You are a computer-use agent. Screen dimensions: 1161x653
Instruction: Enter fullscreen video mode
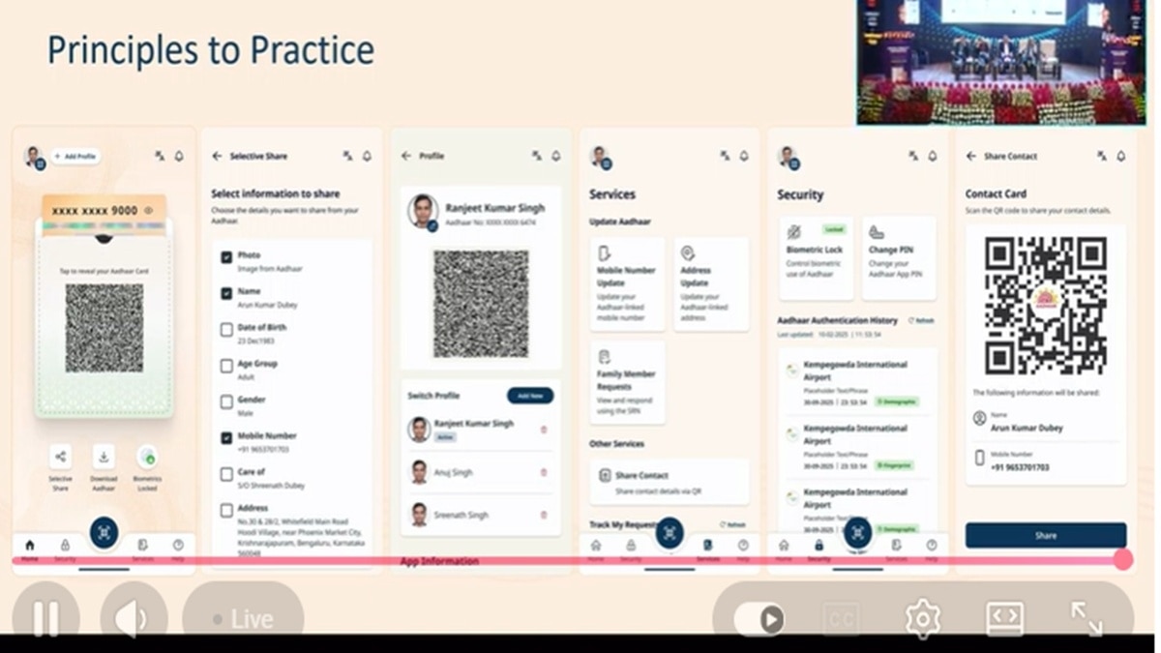click(1086, 618)
